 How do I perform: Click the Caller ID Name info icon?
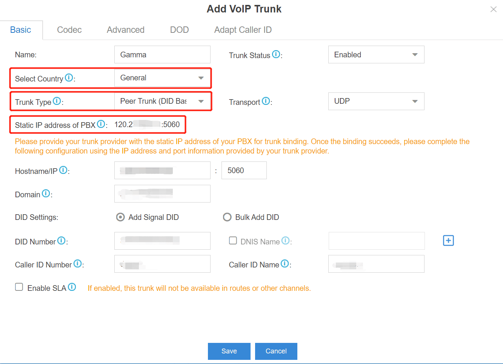[285, 263]
